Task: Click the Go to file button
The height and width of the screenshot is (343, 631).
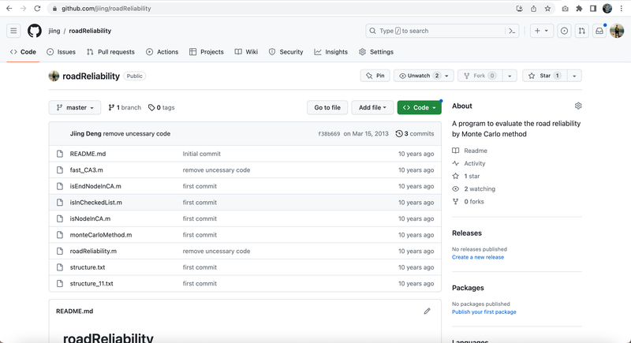Action: point(327,107)
